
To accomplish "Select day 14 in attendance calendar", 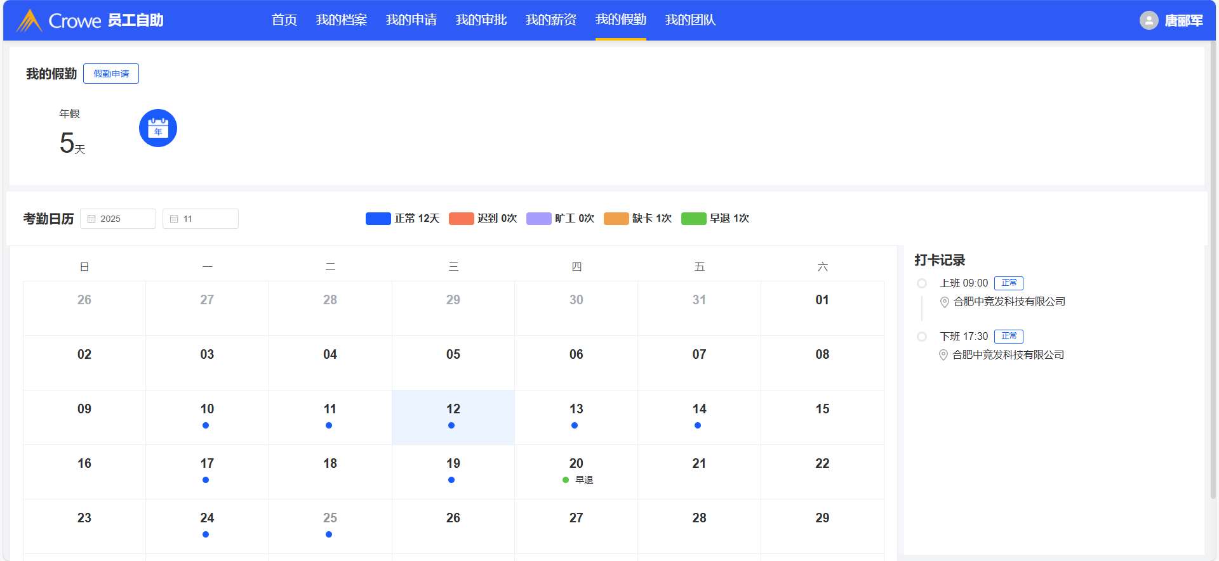I will (x=699, y=416).
